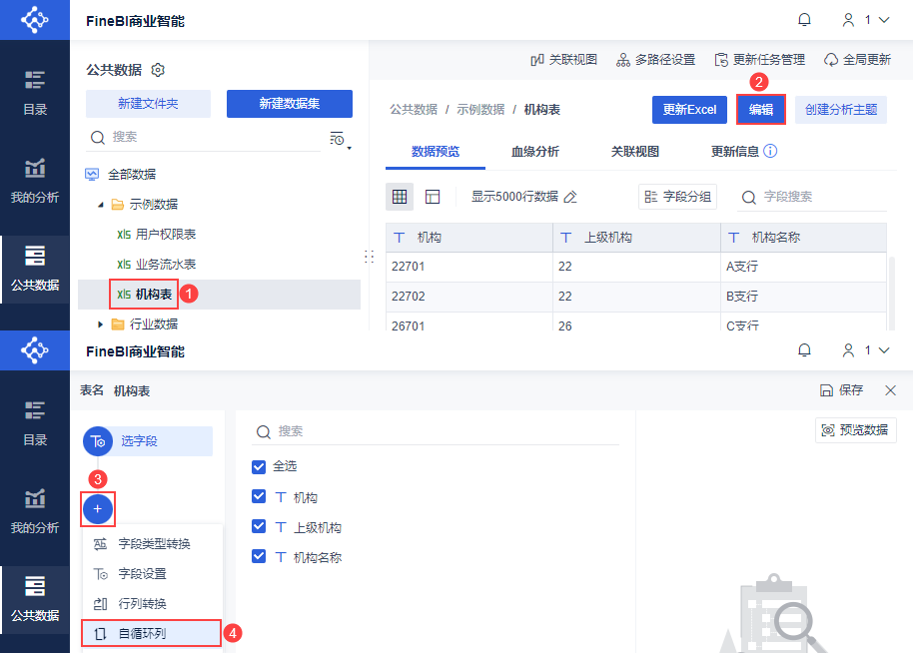Open 我的分析 in the upper sidebar
This screenshot has width=913, height=653.
pyautogui.click(x=35, y=181)
